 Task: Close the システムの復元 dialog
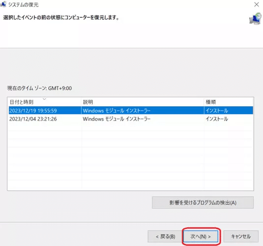257,4
